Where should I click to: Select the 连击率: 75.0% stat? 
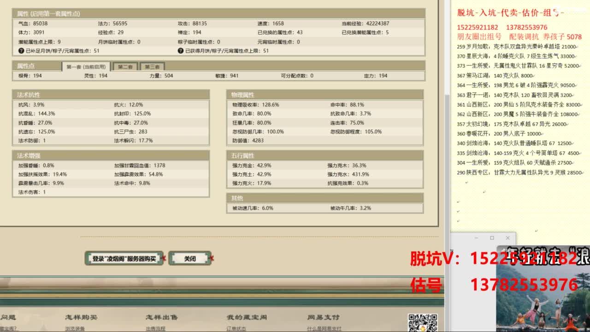347,123
